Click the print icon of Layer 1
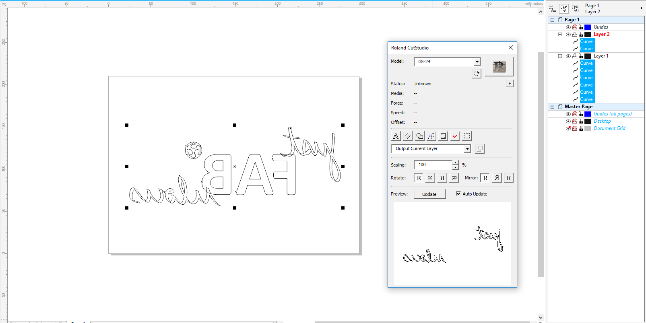 [575, 56]
